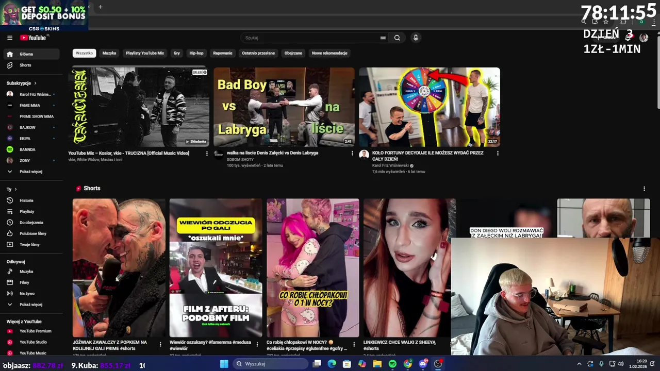Open options for walka na liscie video
Viewport: 660px width, 371px height.
tap(352, 154)
